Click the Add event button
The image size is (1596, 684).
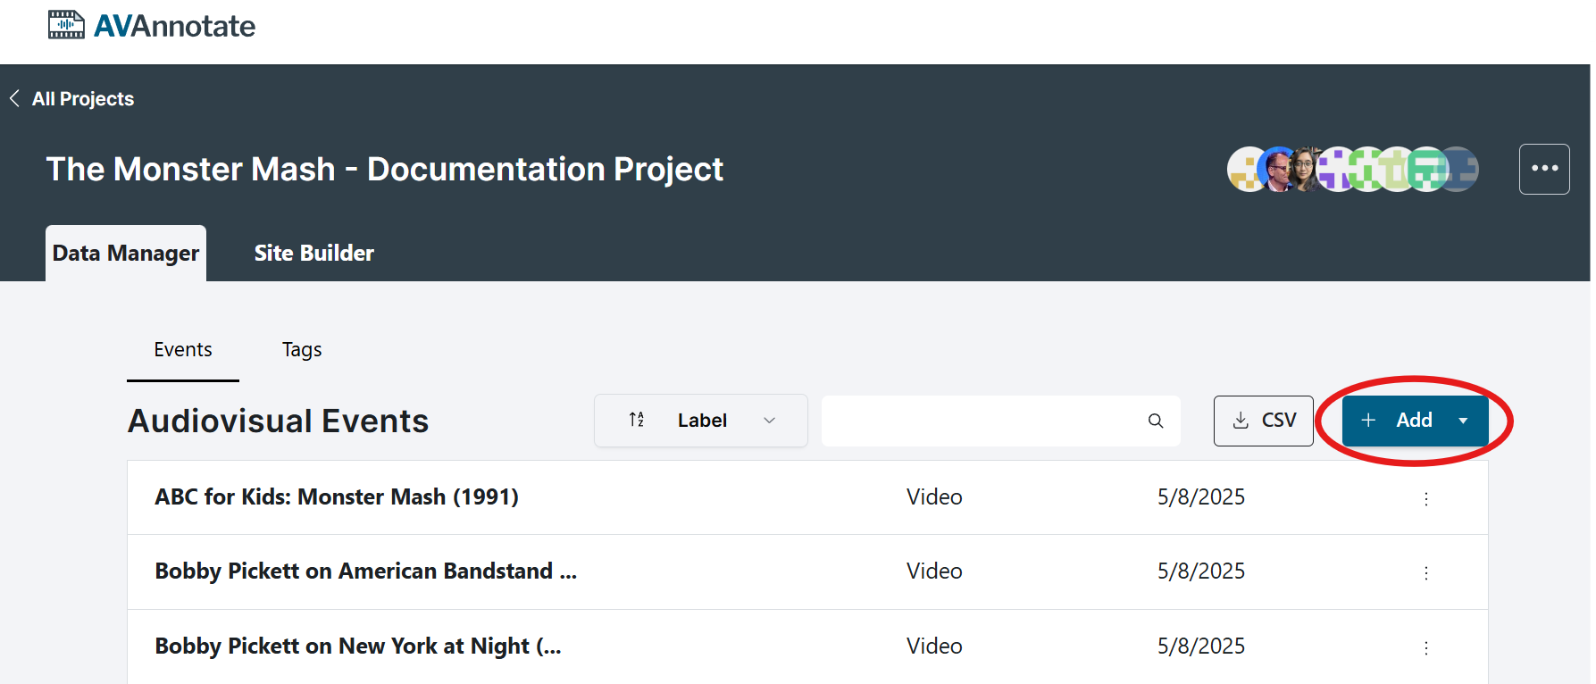pos(1415,421)
